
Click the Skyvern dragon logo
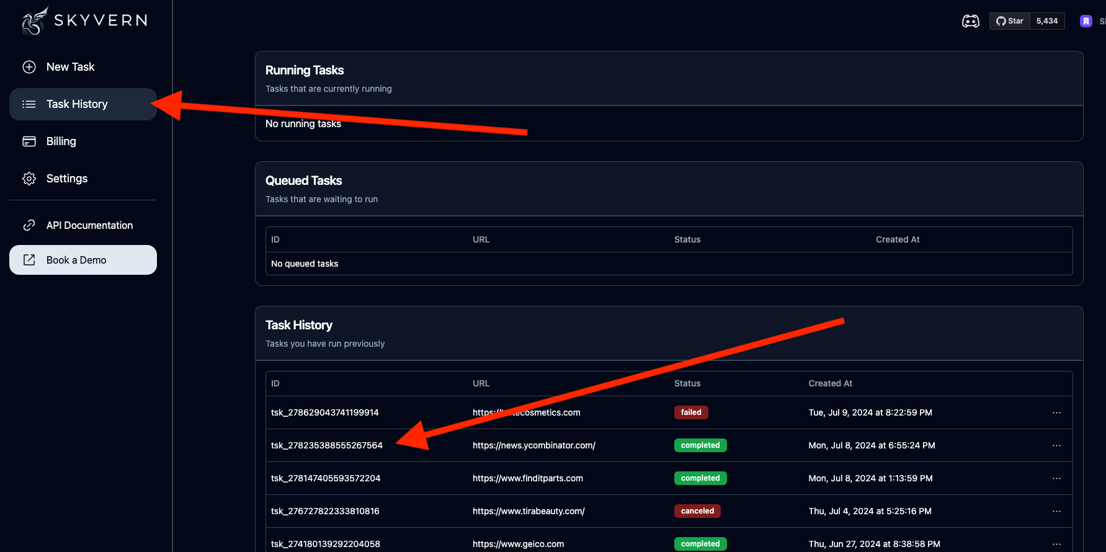point(35,20)
